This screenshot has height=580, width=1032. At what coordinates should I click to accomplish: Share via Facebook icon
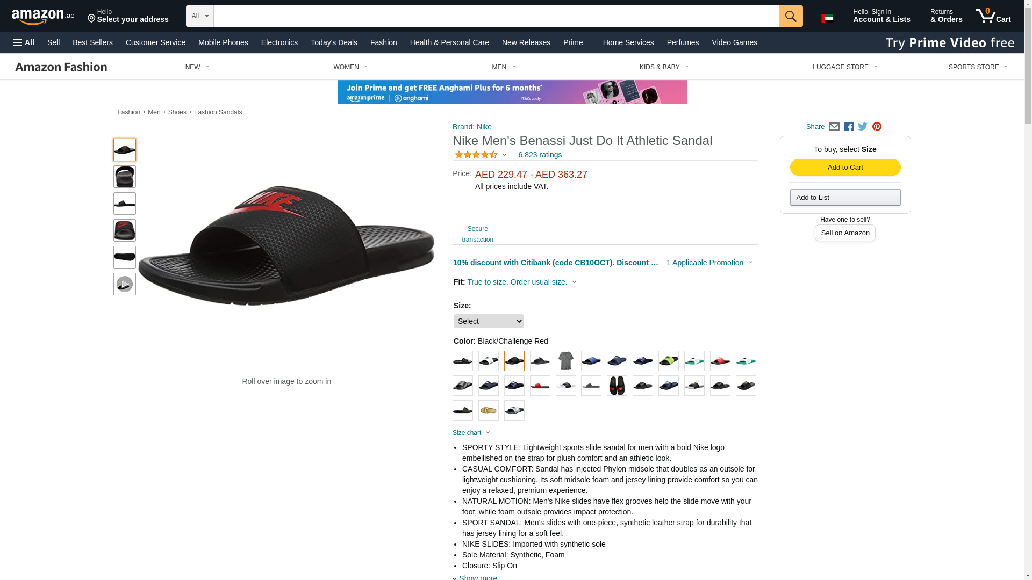[849, 127]
